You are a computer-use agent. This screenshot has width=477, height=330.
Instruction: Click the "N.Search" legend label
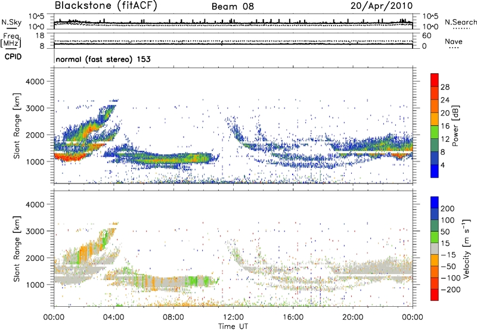pyautogui.click(x=460, y=22)
